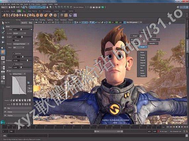This screenshot has height=141, width=189.
Task: Open the viewport Show menu
Action: click(57, 20)
